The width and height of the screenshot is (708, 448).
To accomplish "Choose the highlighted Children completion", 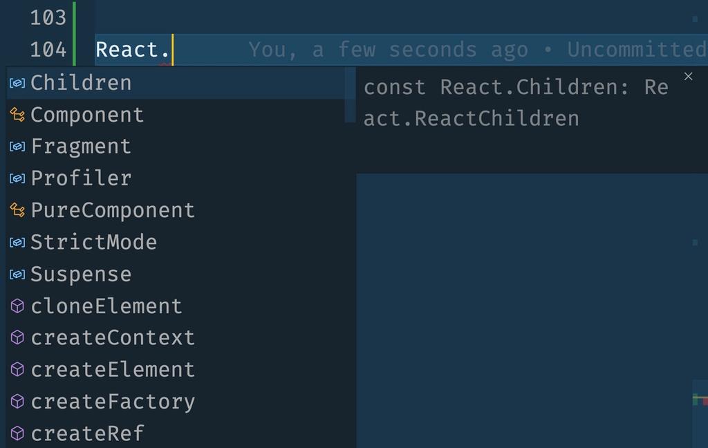I will coord(80,82).
